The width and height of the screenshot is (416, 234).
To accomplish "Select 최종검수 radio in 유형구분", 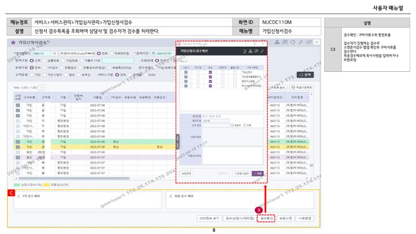I will (x=62, y=68).
